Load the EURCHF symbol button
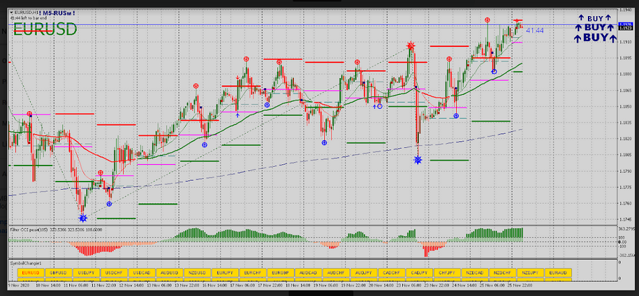This screenshot has height=296, width=639. click(253, 272)
